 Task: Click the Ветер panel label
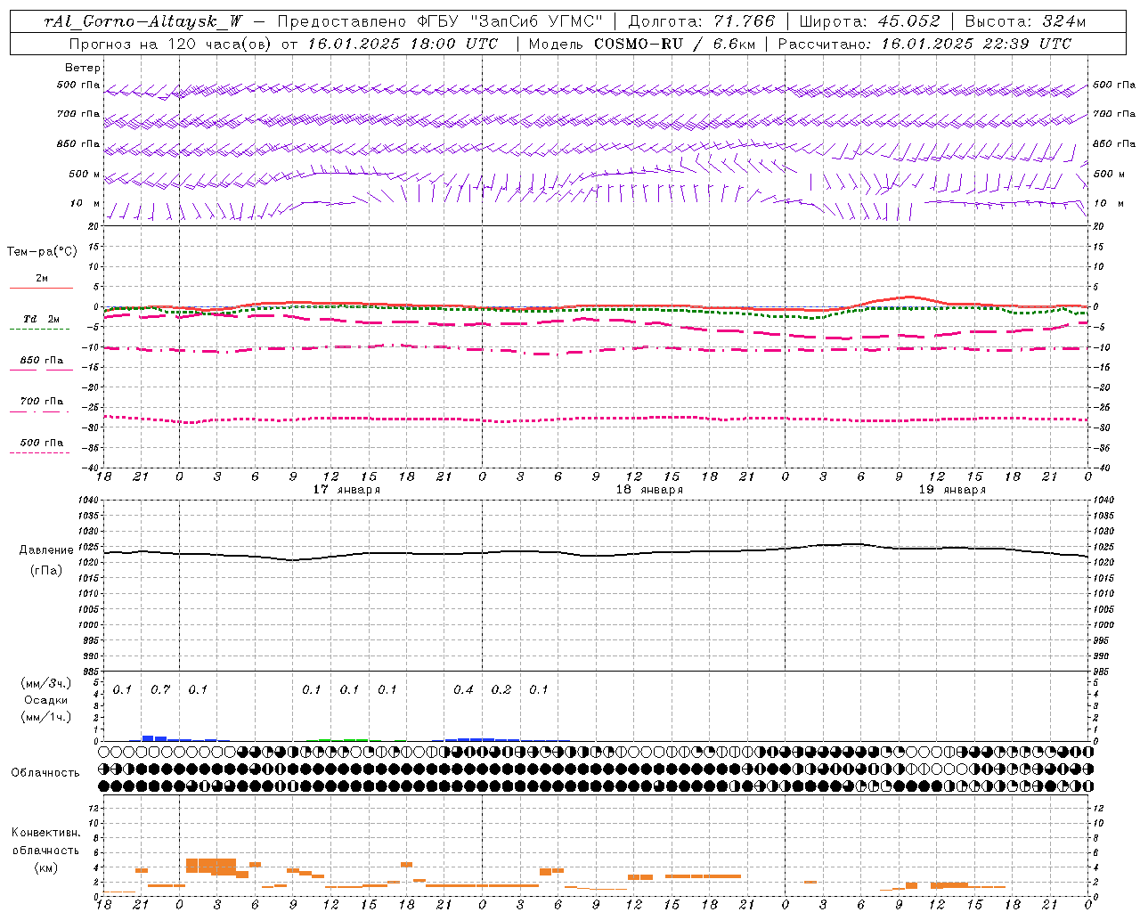pyautogui.click(x=83, y=68)
